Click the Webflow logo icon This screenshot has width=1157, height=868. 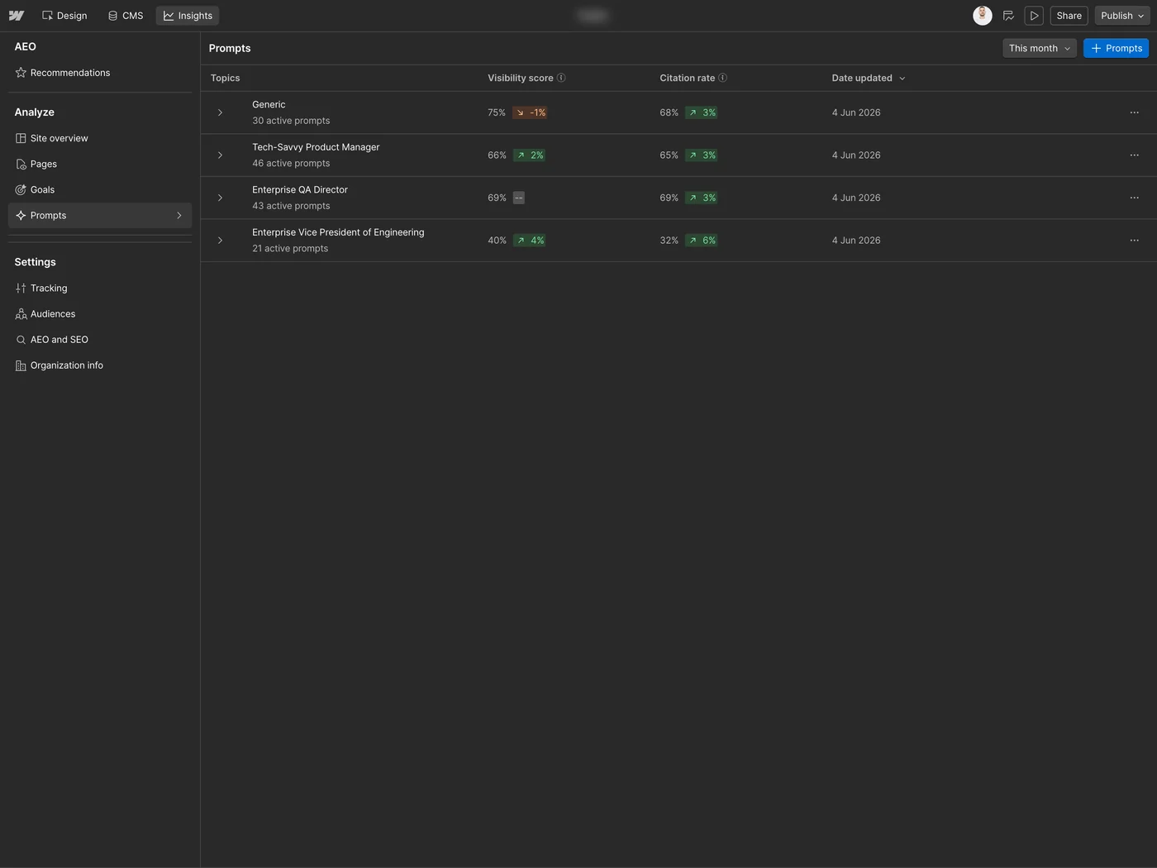(x=17, y=16)
